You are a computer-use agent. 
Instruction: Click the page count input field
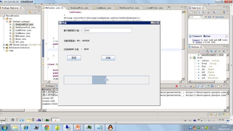108,30
